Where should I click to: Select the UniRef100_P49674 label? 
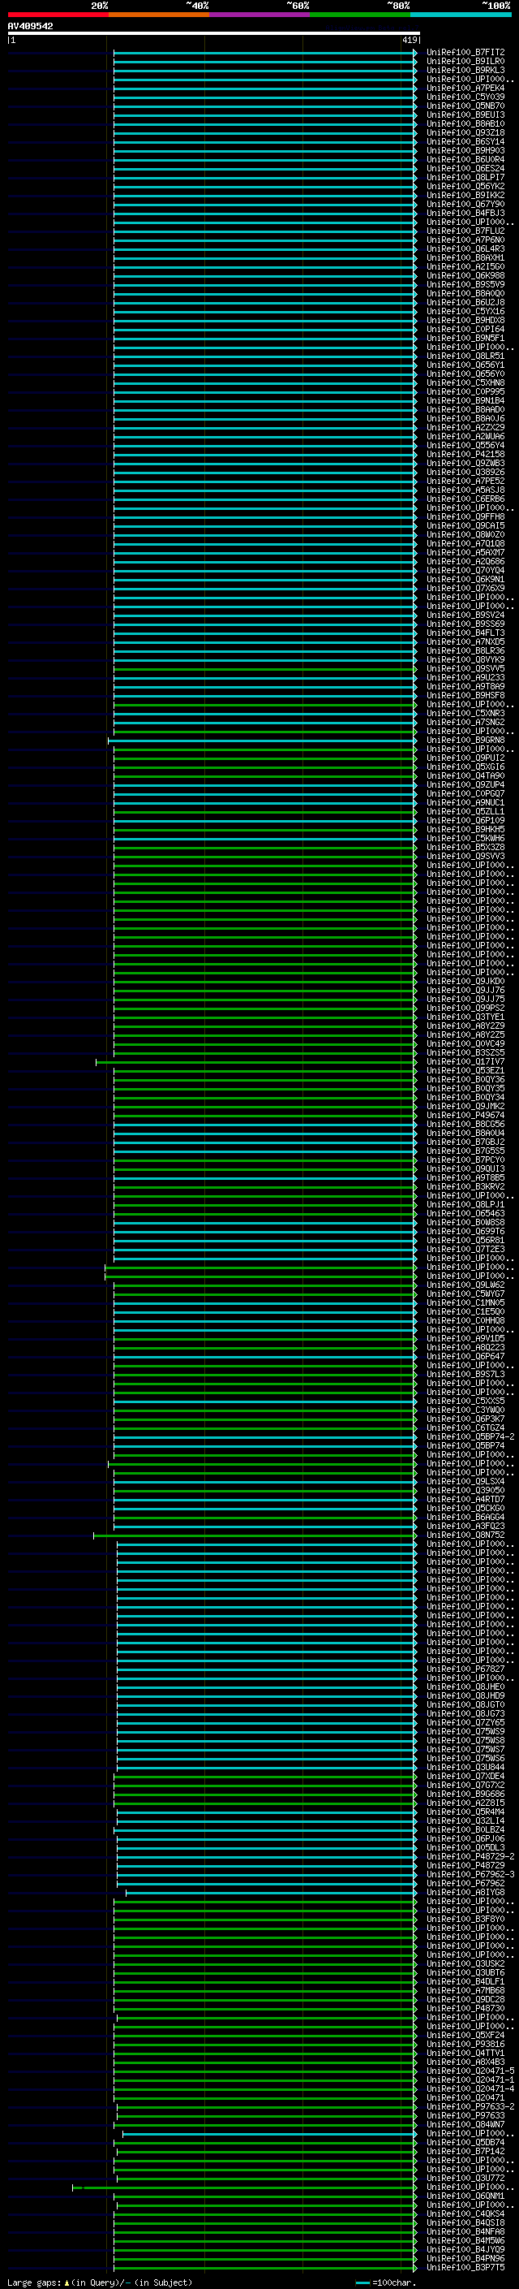point(465,1115)
